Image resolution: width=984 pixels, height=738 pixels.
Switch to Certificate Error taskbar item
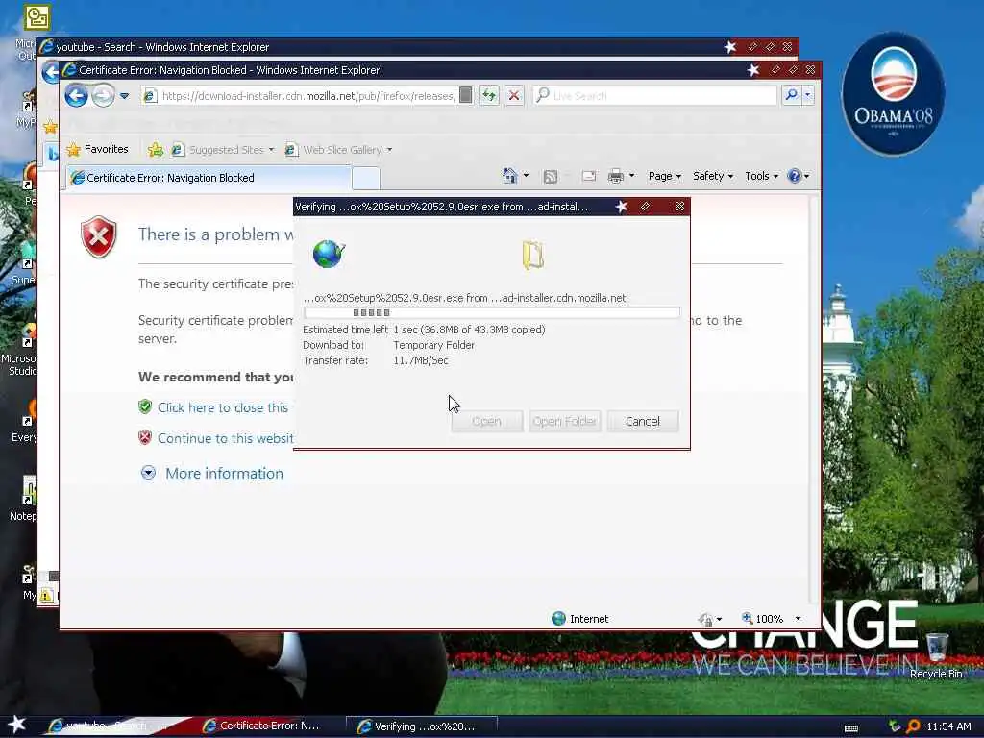click(262, 726)
